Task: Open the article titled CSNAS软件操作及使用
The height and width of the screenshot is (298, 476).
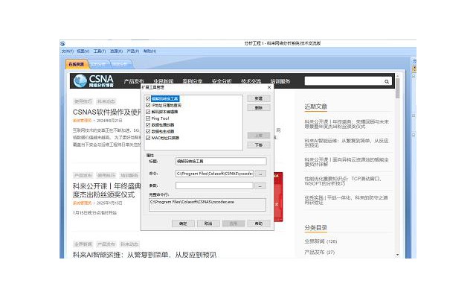Action: 107,112
